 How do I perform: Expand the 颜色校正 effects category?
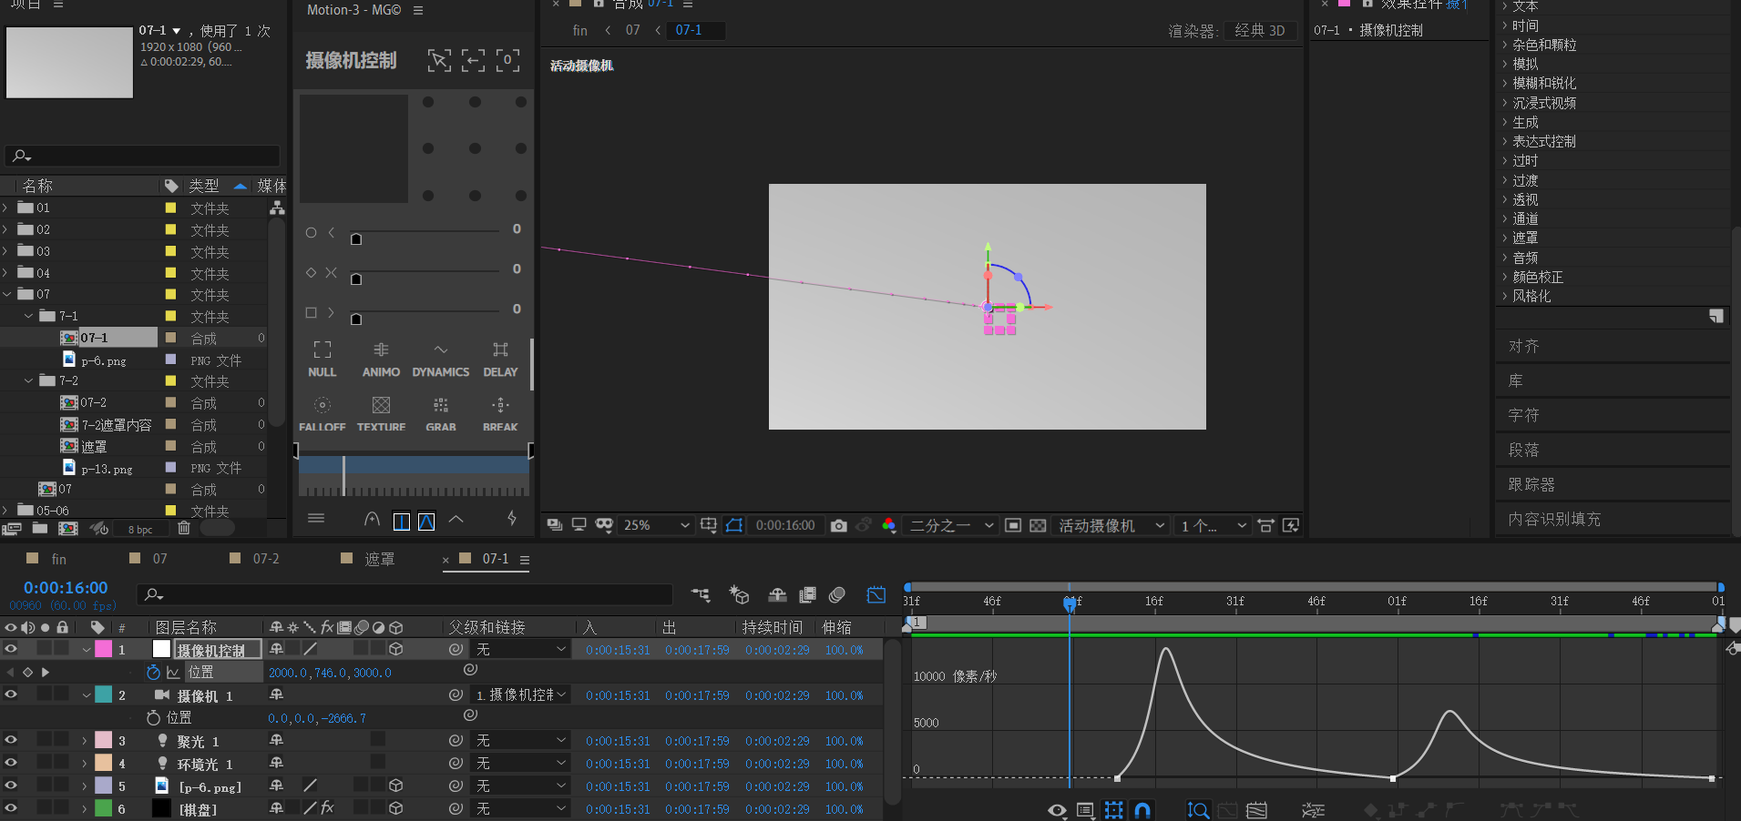1504,277
